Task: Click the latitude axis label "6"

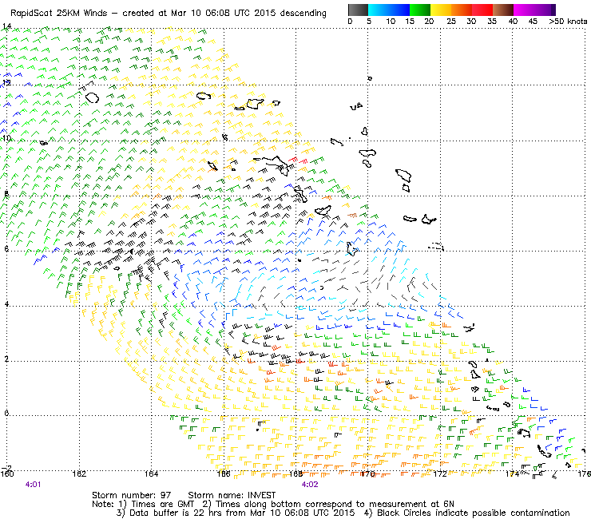Action: click(6, 249)
